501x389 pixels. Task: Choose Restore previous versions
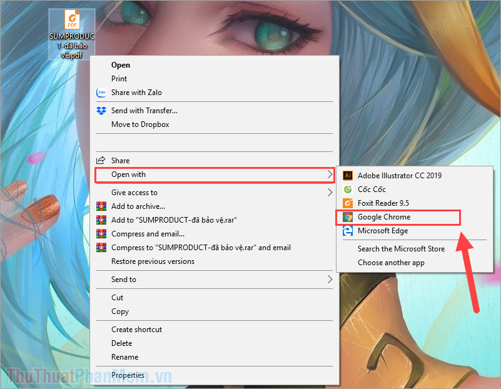(x=215, y=261)
